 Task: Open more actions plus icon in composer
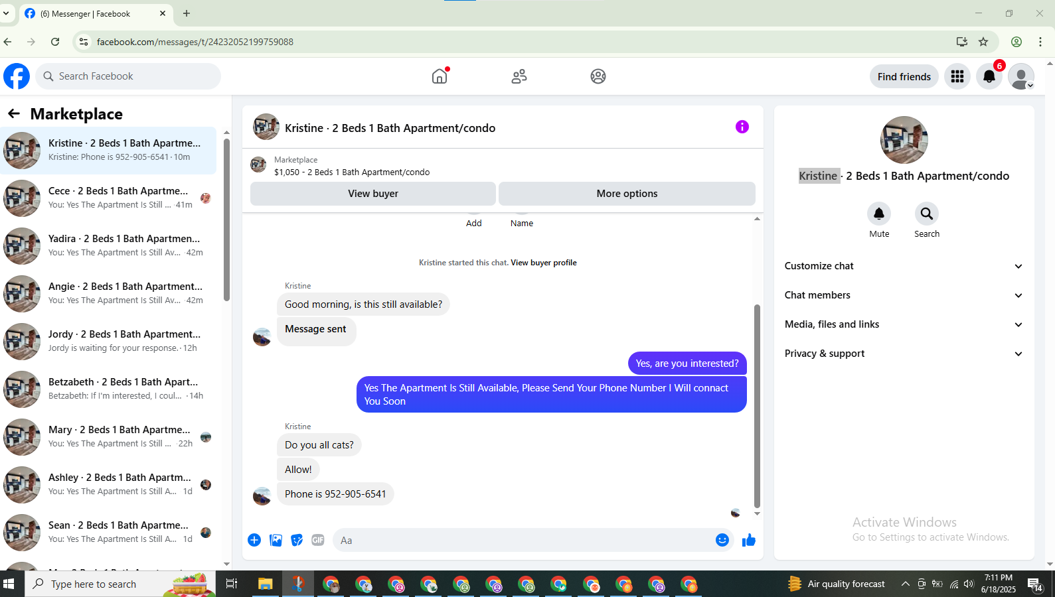[254, 540]
